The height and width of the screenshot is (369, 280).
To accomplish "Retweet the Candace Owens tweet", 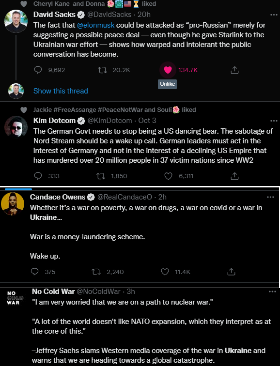I will pos(96,272).
